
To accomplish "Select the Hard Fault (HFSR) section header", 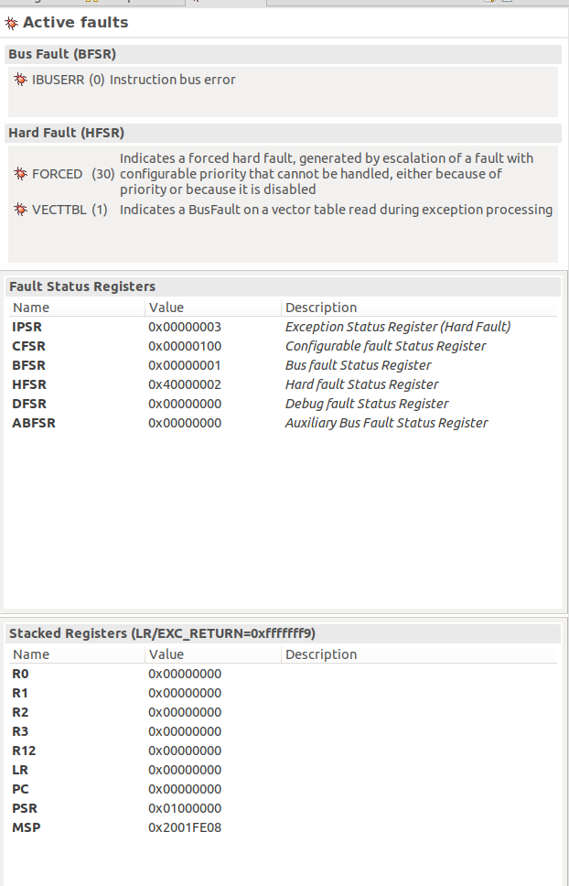I will point(66,134).
